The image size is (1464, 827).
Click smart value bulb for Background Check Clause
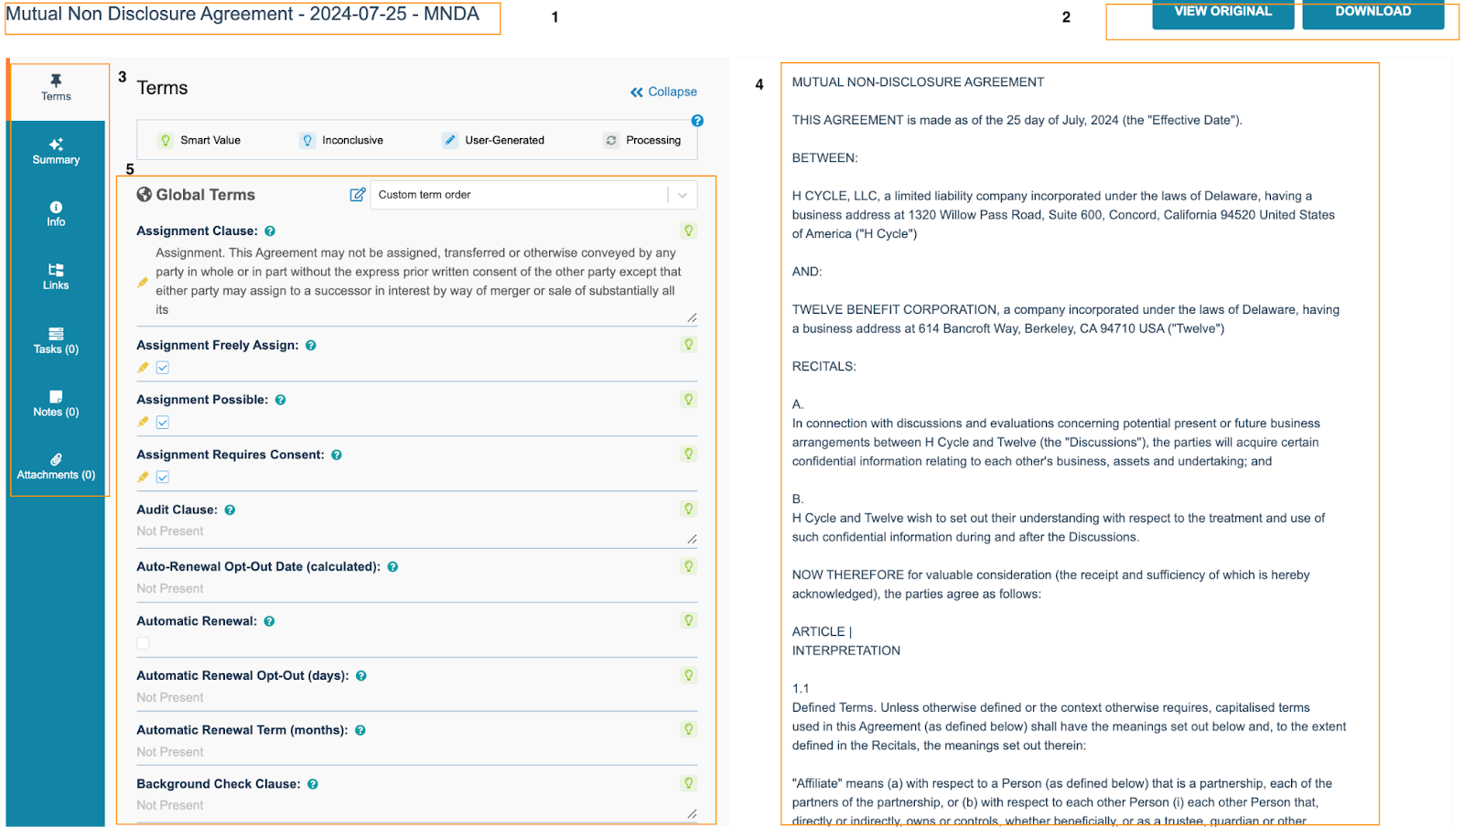[x=689, y=783]
